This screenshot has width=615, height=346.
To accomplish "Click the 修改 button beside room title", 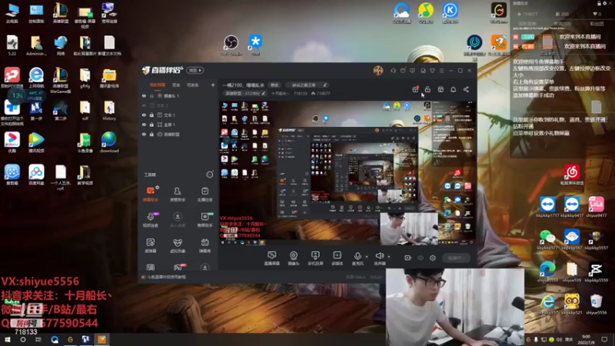I will 274,85.
